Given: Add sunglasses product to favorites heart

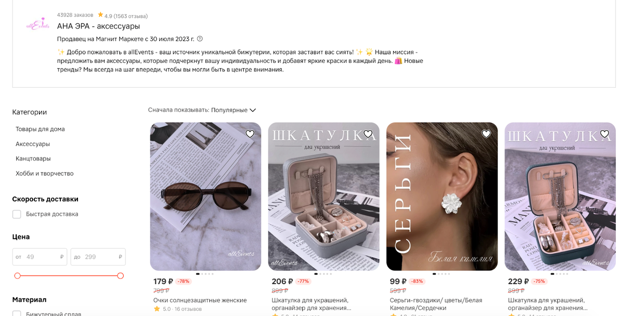Looking at the screenshot, I should tap(250, 134).
